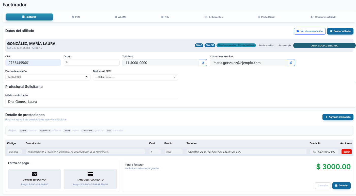Click the Teléfono field

click(x=161, y=62)
